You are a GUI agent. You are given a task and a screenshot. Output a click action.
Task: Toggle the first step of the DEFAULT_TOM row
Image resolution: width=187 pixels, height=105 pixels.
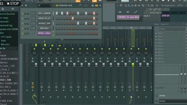[57, 23]
